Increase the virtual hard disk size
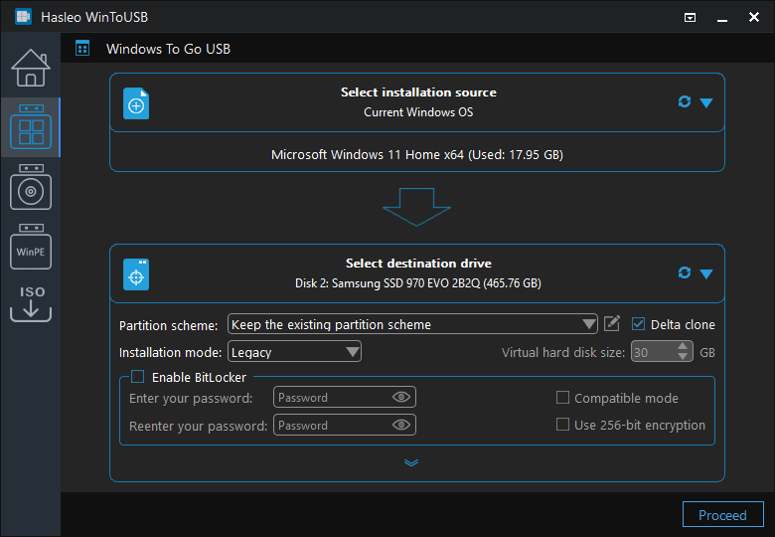775x537 pixels. point(683,347)
